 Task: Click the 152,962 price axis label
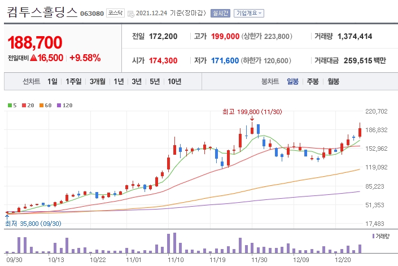pyautogui.click(x=377, y=149)
